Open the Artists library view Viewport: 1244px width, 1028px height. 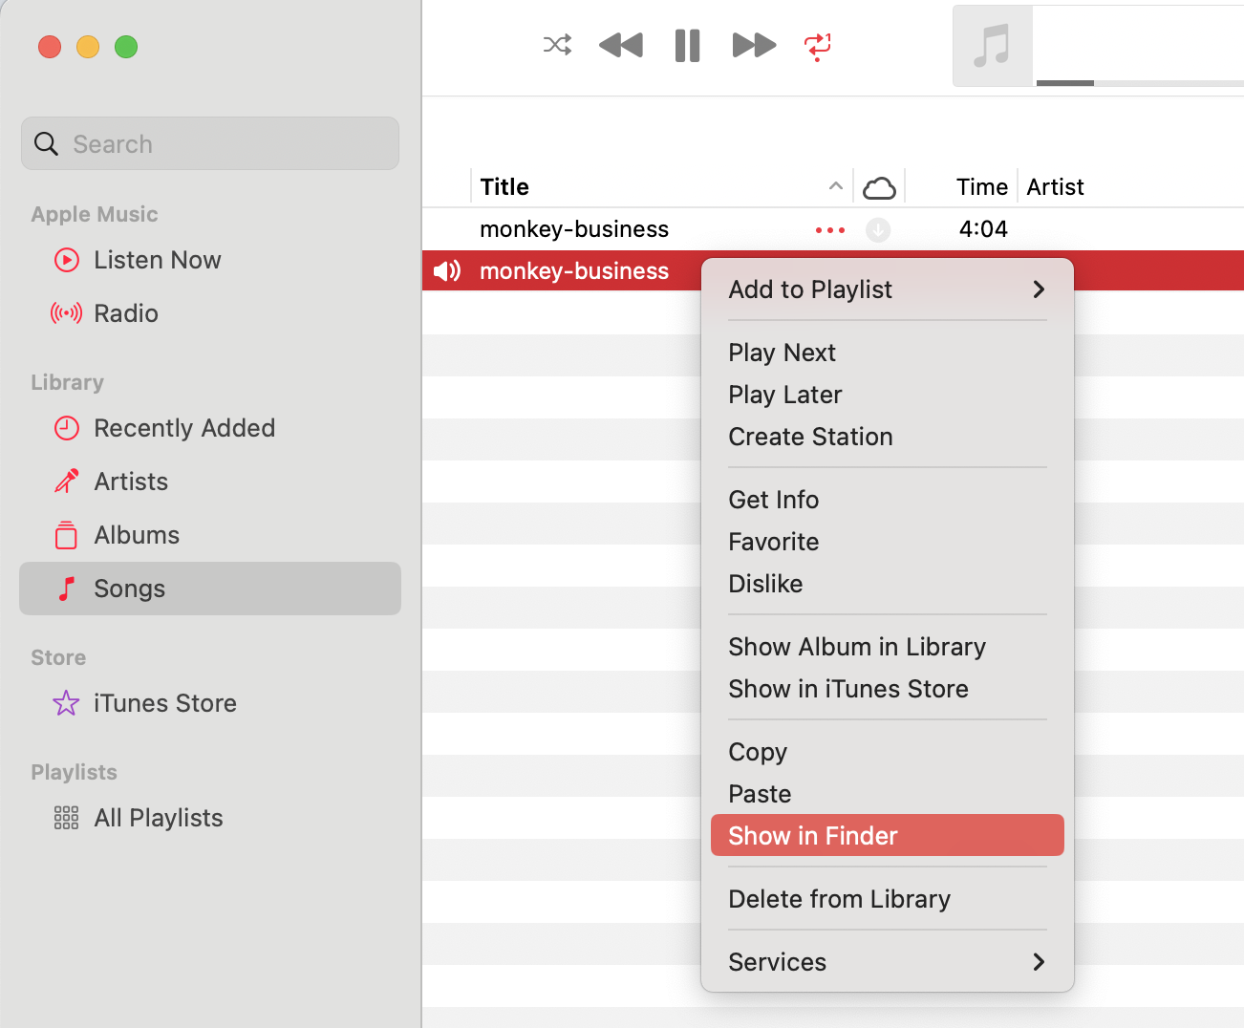tap(130, 482)
